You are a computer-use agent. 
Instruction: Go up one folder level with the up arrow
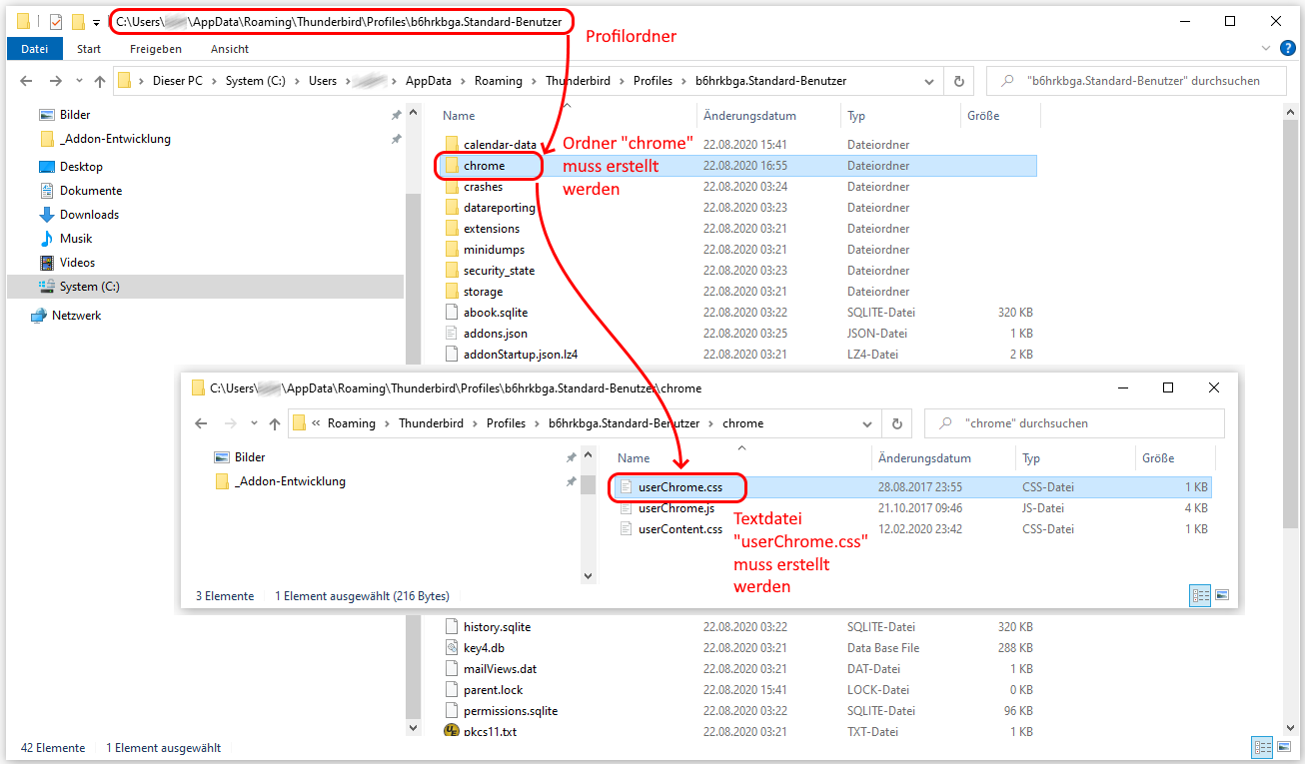click(x=100, y=81)
